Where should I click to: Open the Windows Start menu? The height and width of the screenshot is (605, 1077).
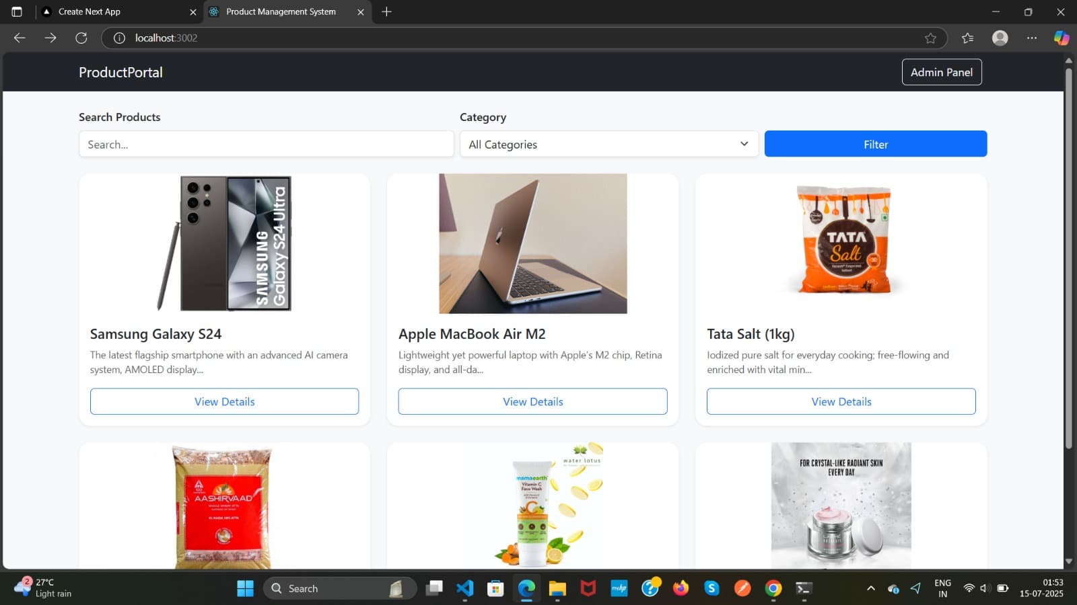[245, 588]
